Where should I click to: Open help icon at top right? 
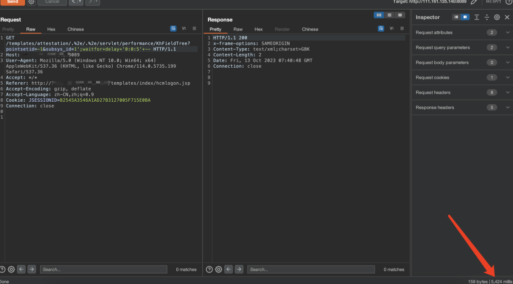click(508, 2)
